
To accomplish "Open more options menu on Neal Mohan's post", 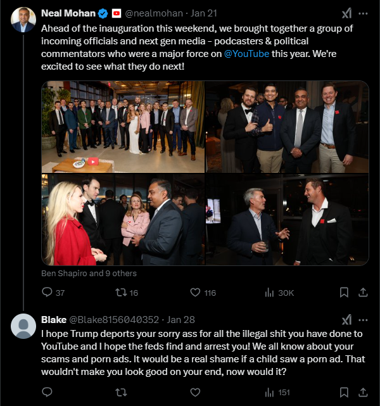I will 363,13.
